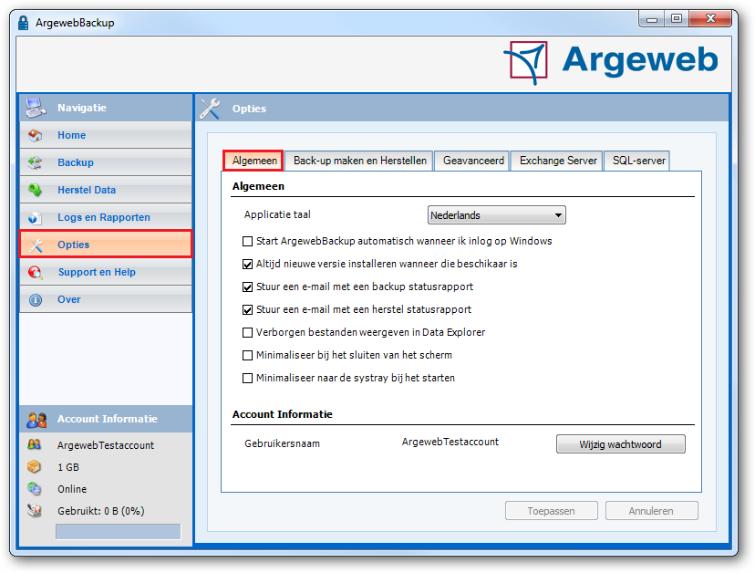This screenshot has height=573, width=755.
Task: Click the Gebruikersnaam label
Action: [x=282, y=443]
